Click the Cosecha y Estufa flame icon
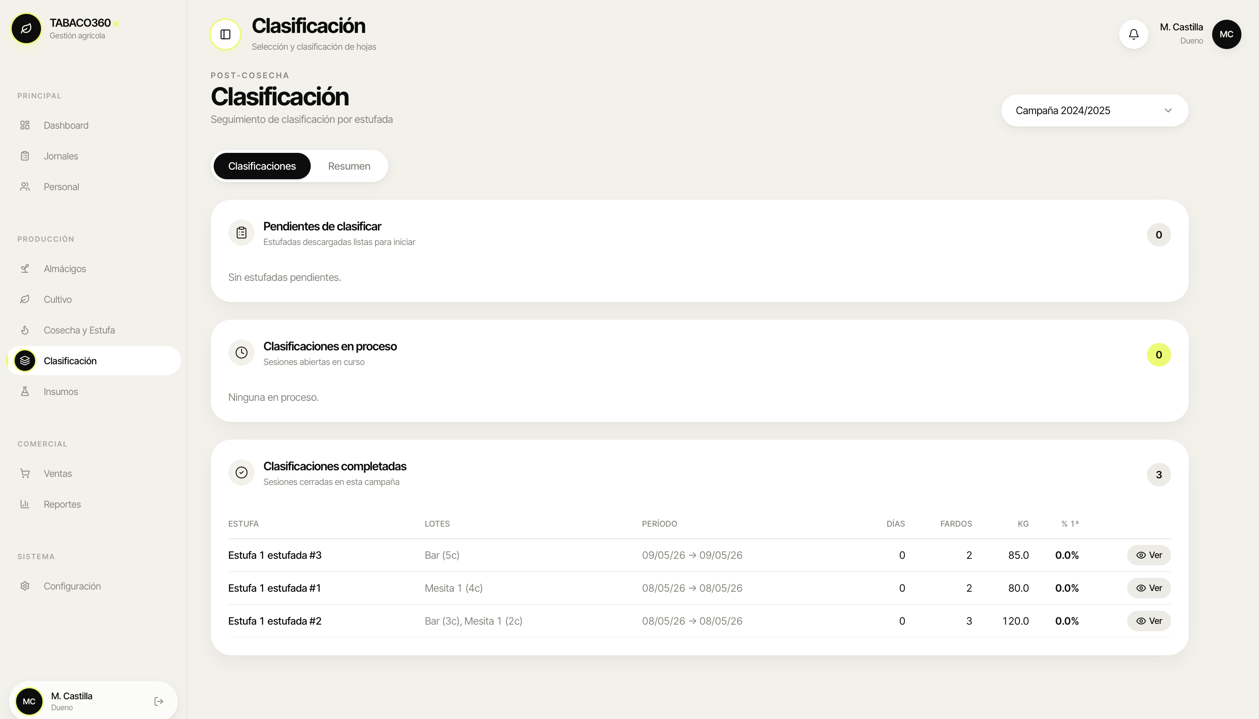Viewport: 1259px width, 719px height. [x=25, y=330]
